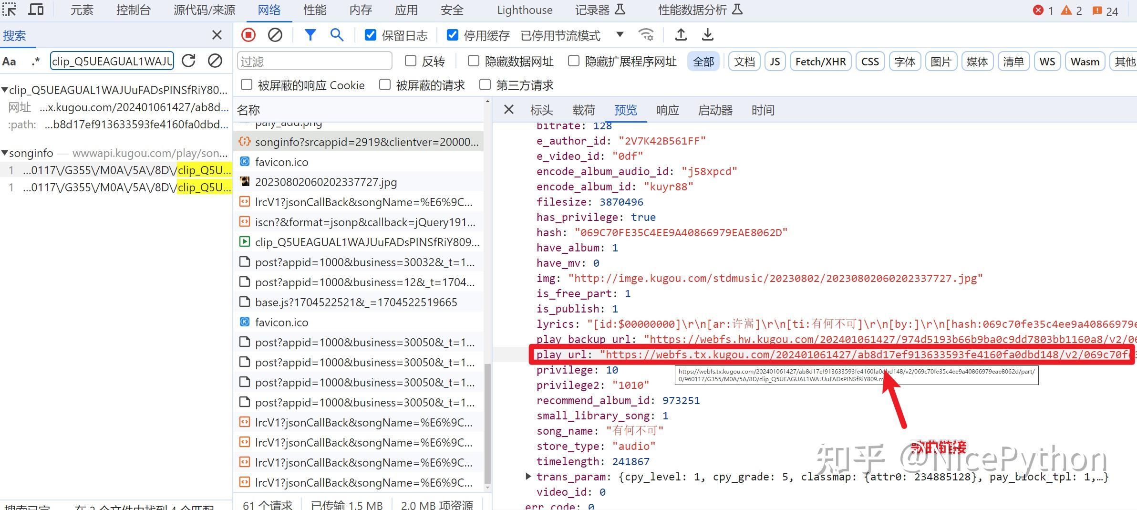Filter requests by CSS type
This screenshot has width=1137, height=510.
click(870, 62)
